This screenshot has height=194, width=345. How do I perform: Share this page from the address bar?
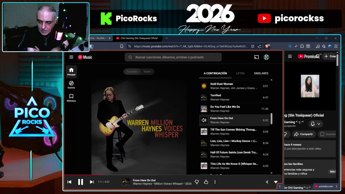[x=260, y=46]
